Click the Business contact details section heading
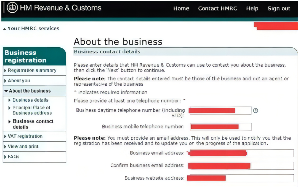Image resolution: width=298 pixels, height=187 pixels. pos(107,52)
